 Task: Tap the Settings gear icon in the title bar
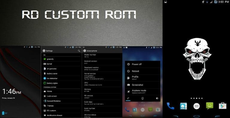(x=44, y=51)
